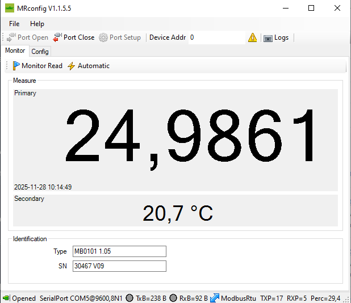Click the Device Addr input field
The width and height of the screenshot is (351, 303).
point(217,37)
